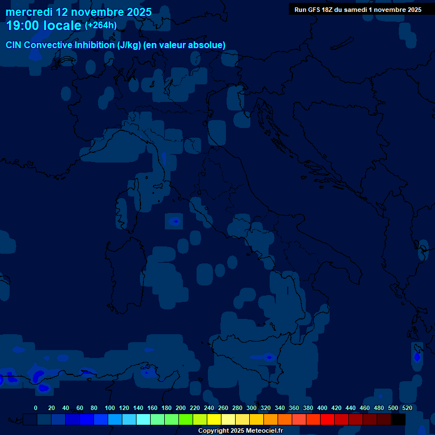
Task: Select the '200' legend value
Action: pyautogui.click(x=181, y=408)
